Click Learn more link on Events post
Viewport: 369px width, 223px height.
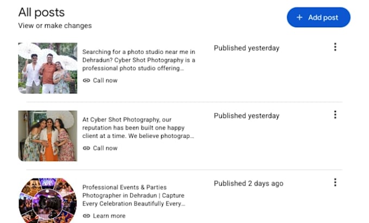click(109, 216)
